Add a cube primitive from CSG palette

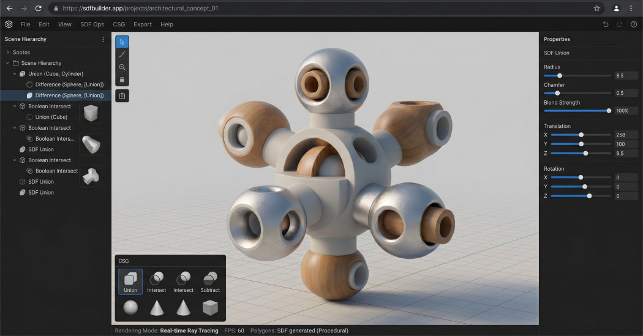pyautogui.click(x=210, y=308)
